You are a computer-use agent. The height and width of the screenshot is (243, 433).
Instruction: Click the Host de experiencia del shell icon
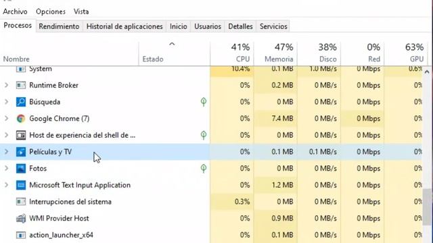[21, 135]
